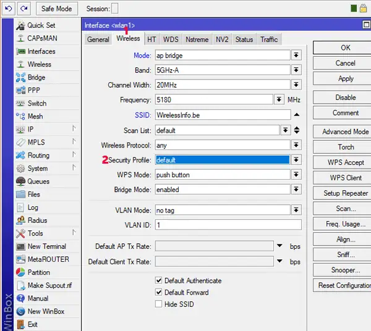Click the green status square indicator
This screenshot has width=371, height=331.
(x=354, y=9)
